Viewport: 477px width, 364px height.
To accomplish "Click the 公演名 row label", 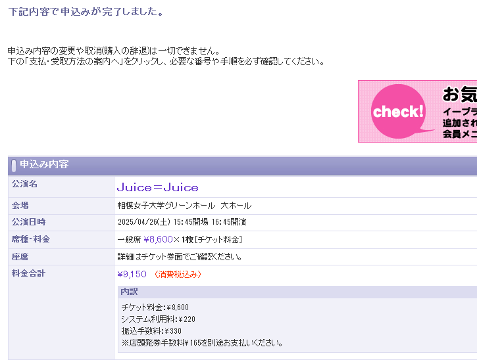I will pyautogui.click(x=24, y=184).
